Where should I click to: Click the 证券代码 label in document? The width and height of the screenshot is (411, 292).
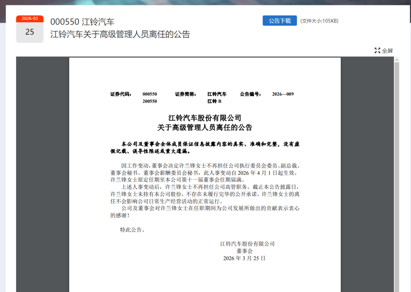point(121,94)
